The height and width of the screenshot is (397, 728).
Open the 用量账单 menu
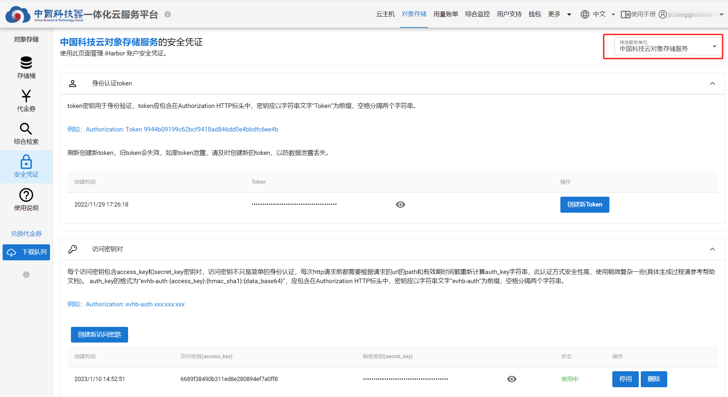click(446, 14)
